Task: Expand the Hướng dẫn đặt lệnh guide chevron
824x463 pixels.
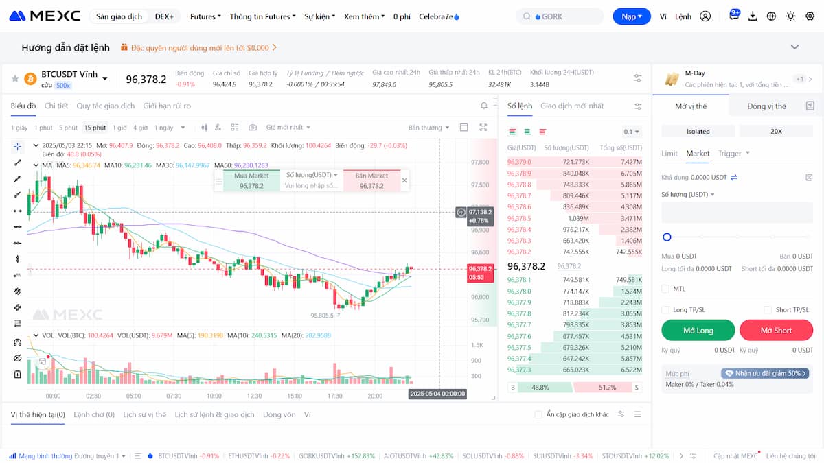Action: [x=795, y=47]
